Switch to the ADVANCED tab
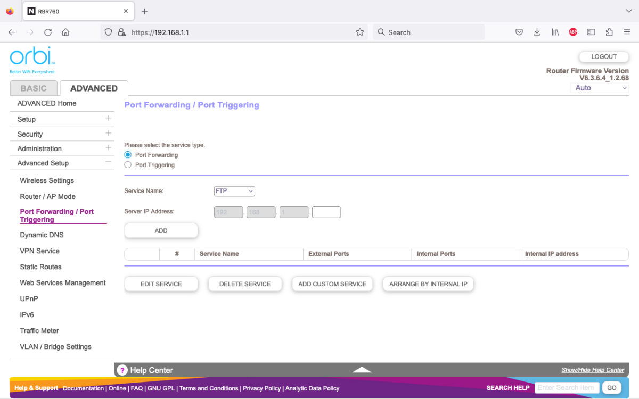The width and height of the screenshot is (639, 399). [94, 88]
